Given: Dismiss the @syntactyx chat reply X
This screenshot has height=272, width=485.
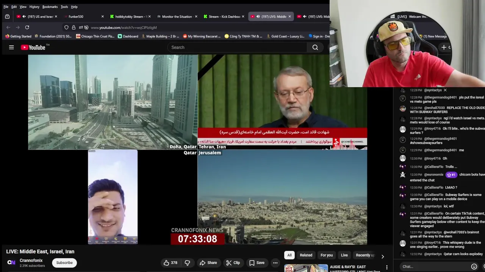Looking at the screenshot, I should [x=445, y=90].
